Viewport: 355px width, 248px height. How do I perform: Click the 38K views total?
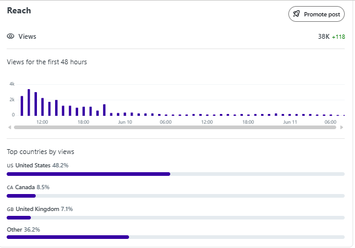click(323, 36)
